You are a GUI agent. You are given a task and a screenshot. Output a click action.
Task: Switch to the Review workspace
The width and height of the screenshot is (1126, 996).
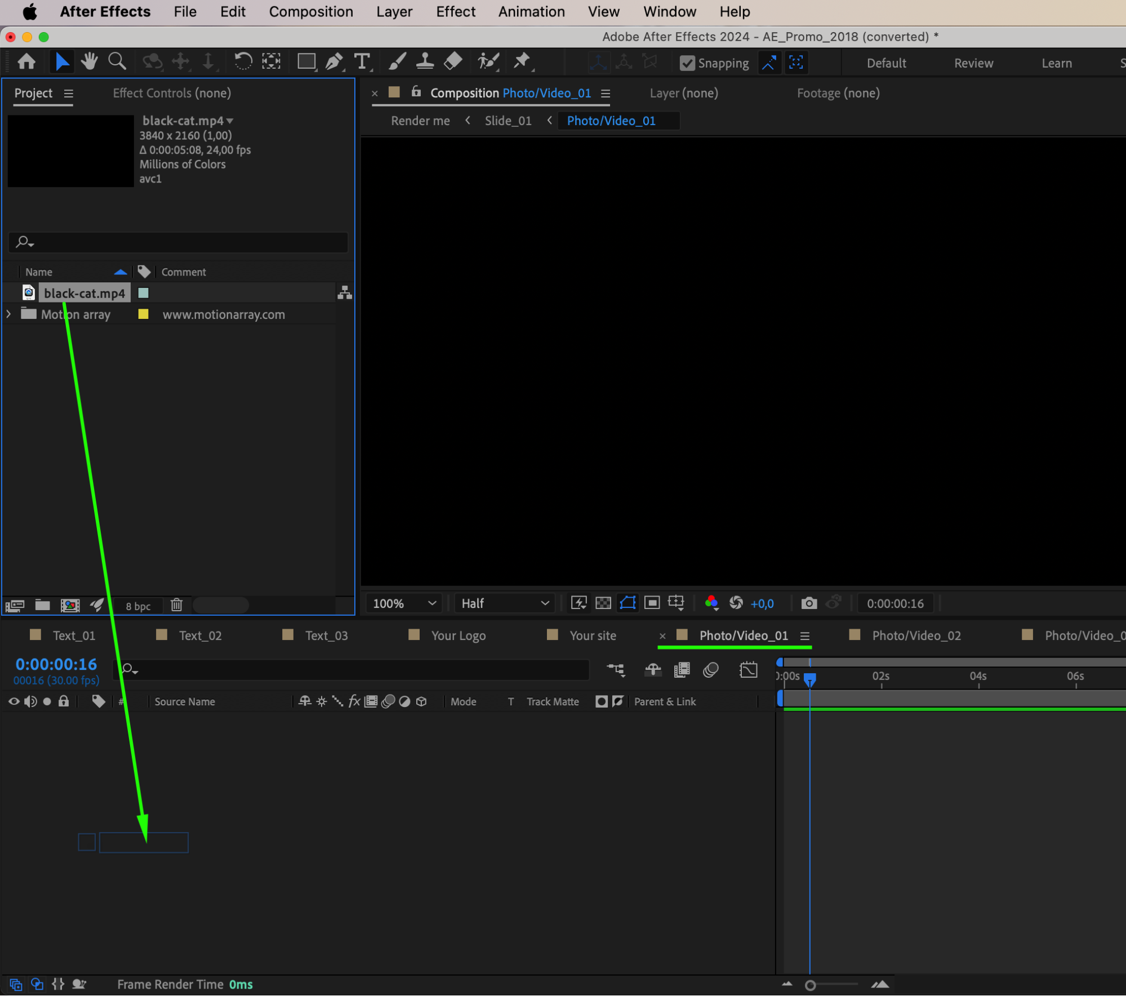click(x=973, y=63)
